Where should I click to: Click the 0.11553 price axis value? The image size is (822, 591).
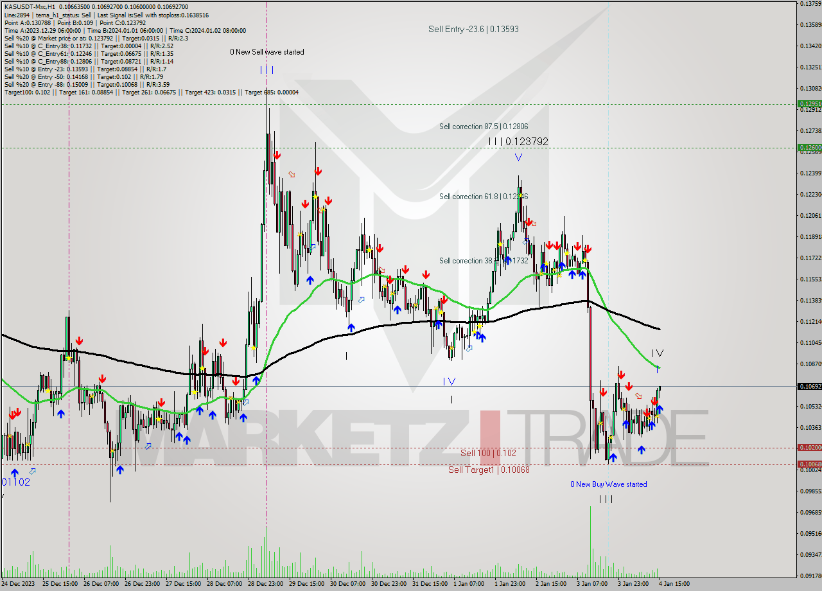(811, 279)
